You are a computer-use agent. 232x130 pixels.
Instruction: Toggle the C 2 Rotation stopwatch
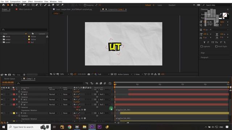click(19, 116)
